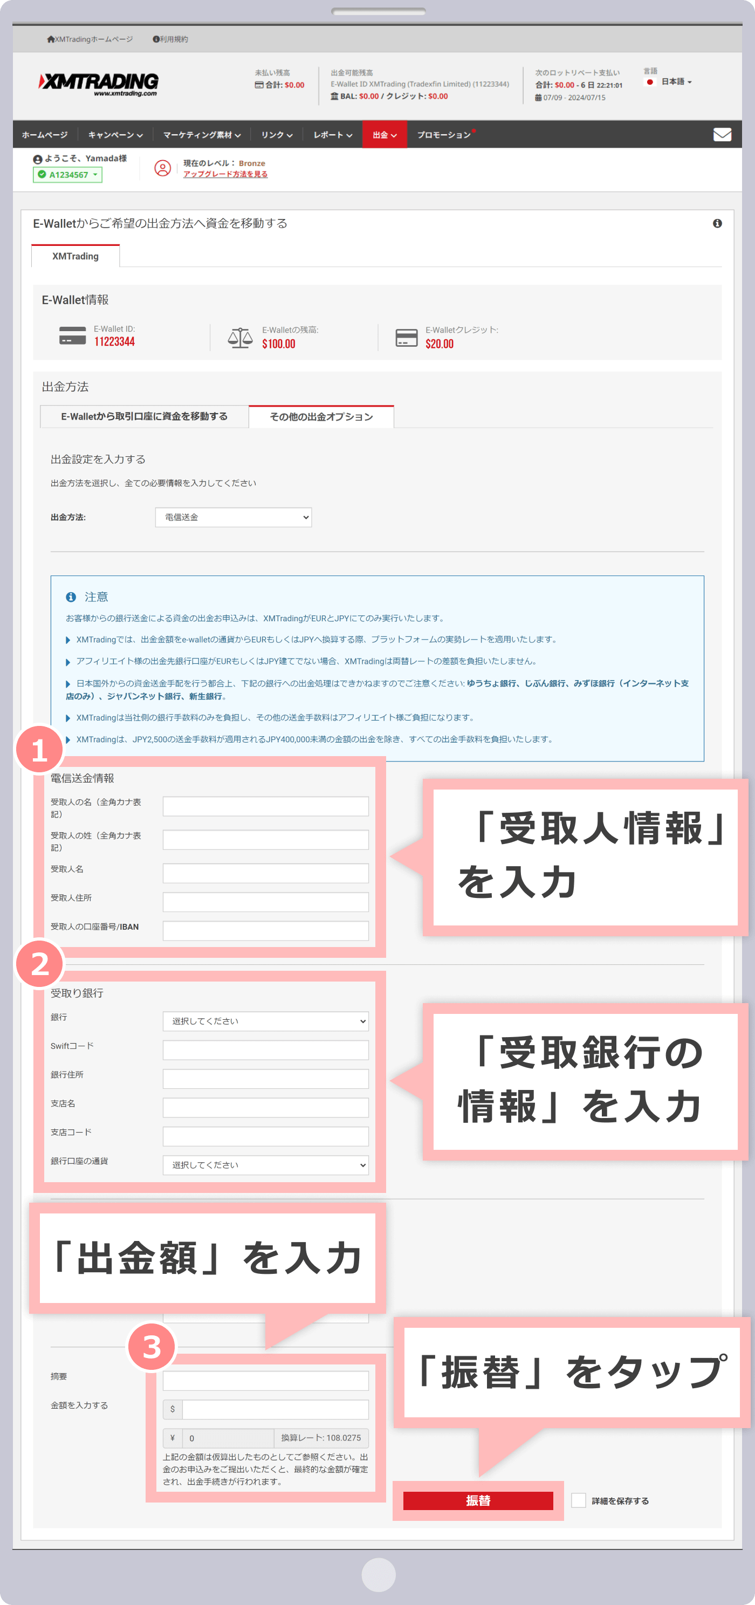Click the profile level avatar icon

(162, 168)
